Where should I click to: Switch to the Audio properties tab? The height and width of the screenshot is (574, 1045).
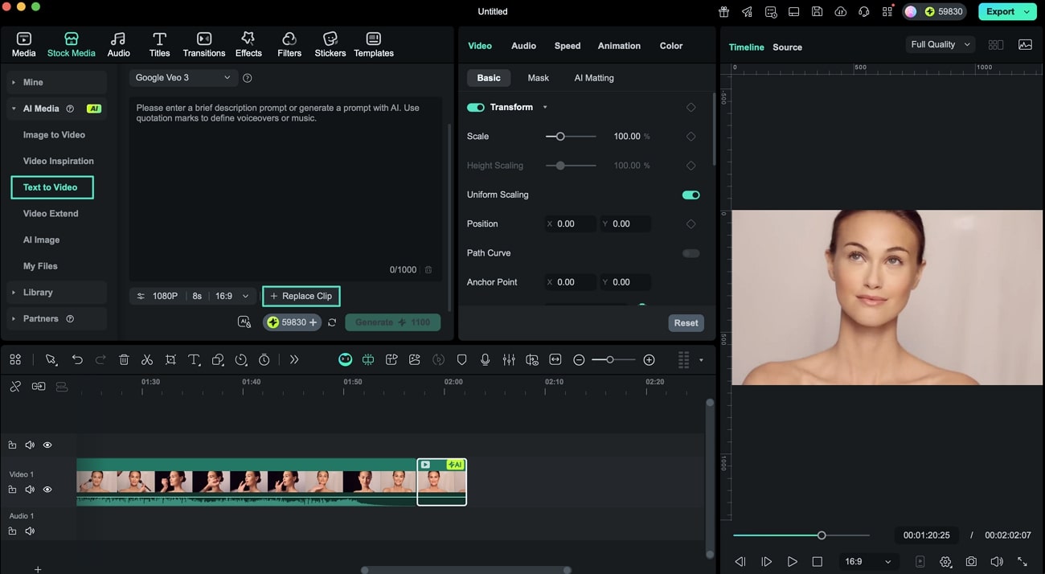(x=523, y=46)
